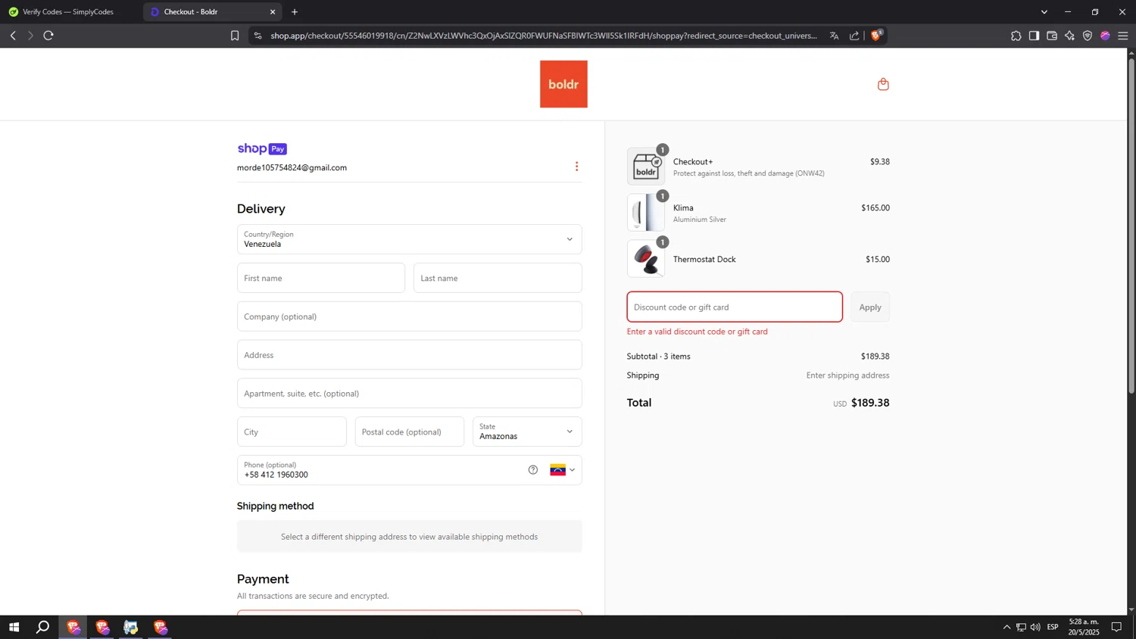The image size is (1136, 639).
Task: Expand the State dropdown showing Amazonas
Action: click(527, 432)
